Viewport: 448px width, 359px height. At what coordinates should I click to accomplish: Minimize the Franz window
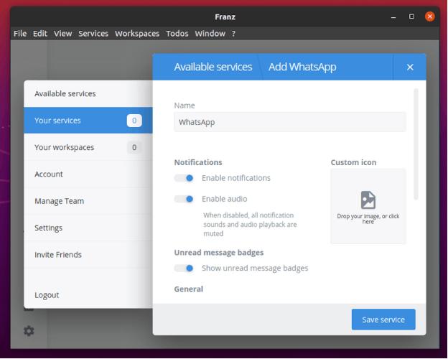point(393,16)
